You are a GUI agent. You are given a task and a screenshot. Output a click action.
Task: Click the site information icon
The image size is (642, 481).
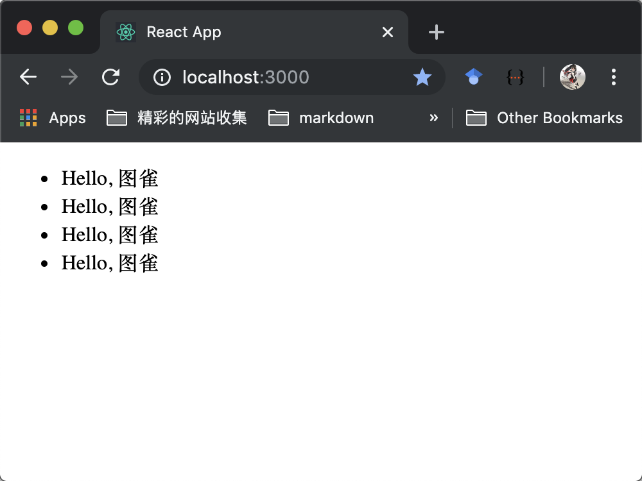click(x=162, y=78)
